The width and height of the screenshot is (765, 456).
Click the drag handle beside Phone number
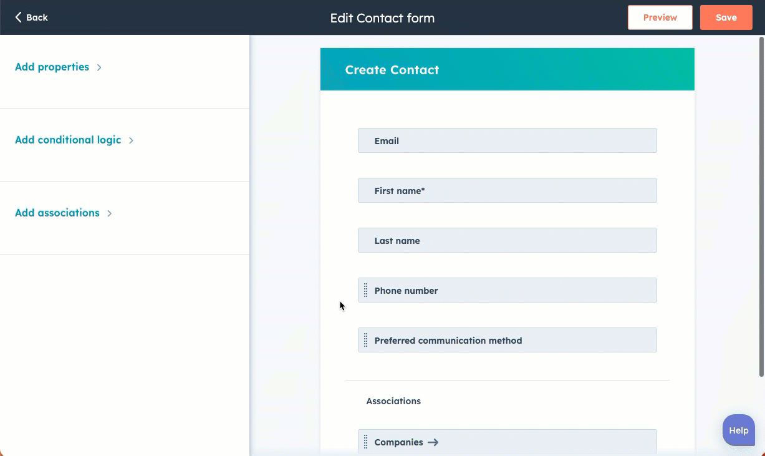366,289
